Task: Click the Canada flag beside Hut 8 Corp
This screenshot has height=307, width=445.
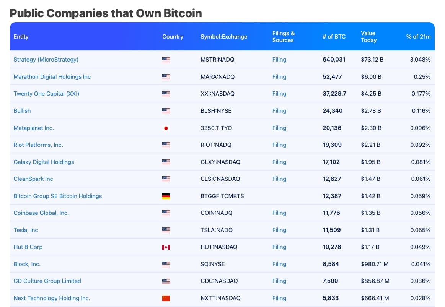Action: point(166,247)
